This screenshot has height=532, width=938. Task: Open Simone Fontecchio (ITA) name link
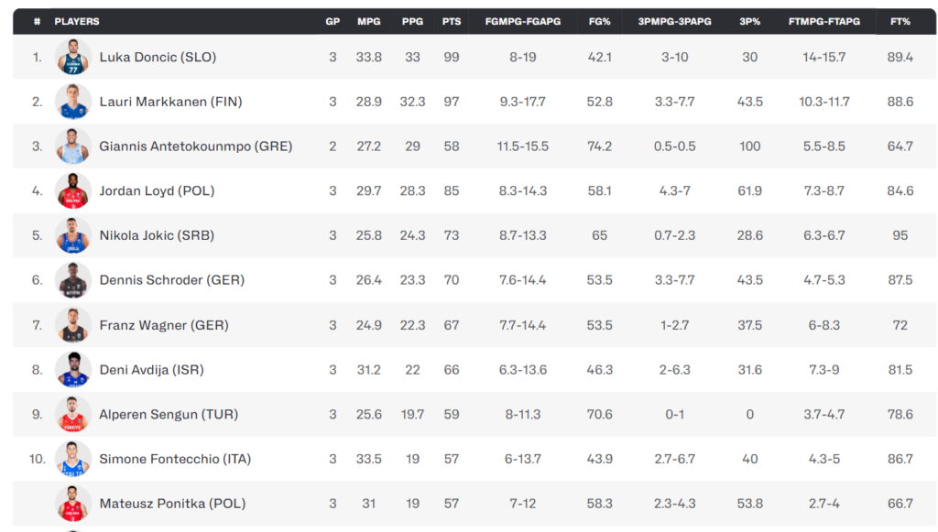(x=175, y=459)
